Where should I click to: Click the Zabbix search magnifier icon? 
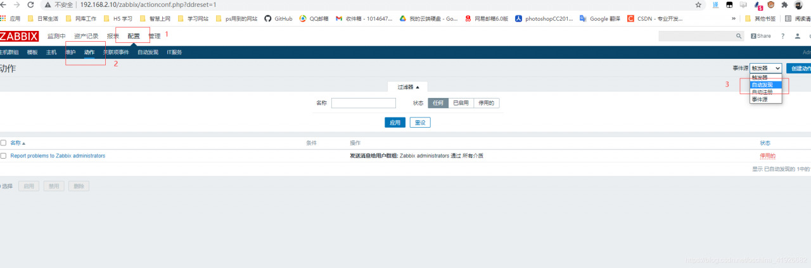pos(739,36)
